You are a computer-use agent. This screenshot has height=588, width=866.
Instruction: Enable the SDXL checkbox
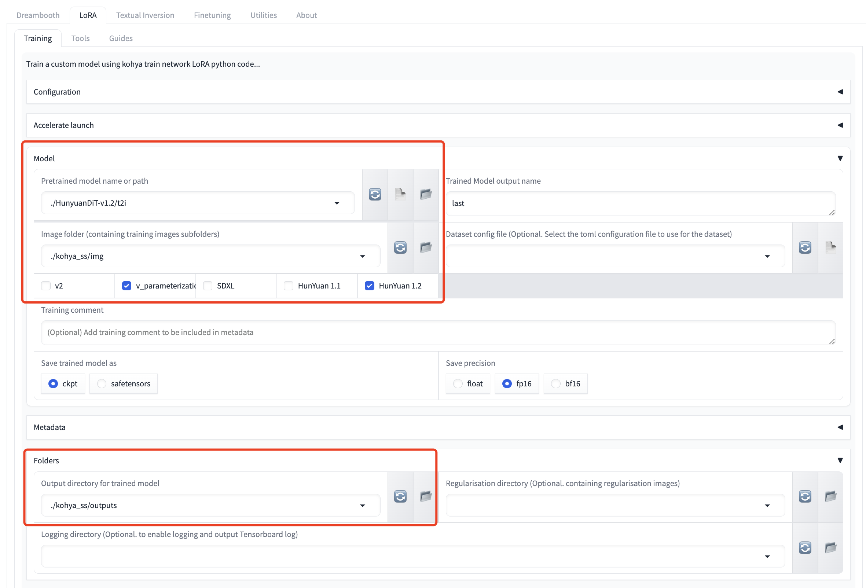(208, 286)
